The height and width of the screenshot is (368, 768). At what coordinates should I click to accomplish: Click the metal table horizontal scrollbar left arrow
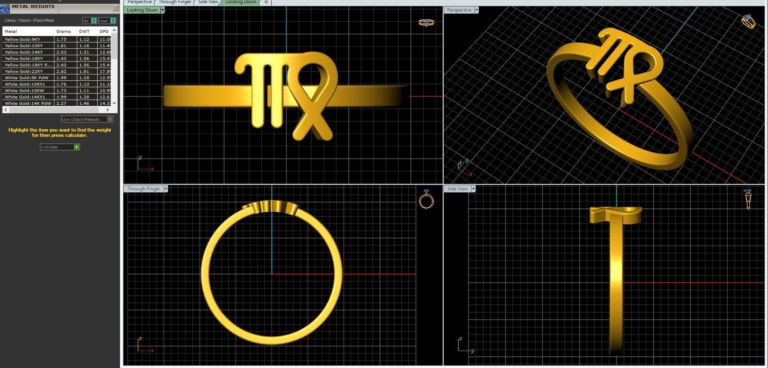tap(6, 110)
